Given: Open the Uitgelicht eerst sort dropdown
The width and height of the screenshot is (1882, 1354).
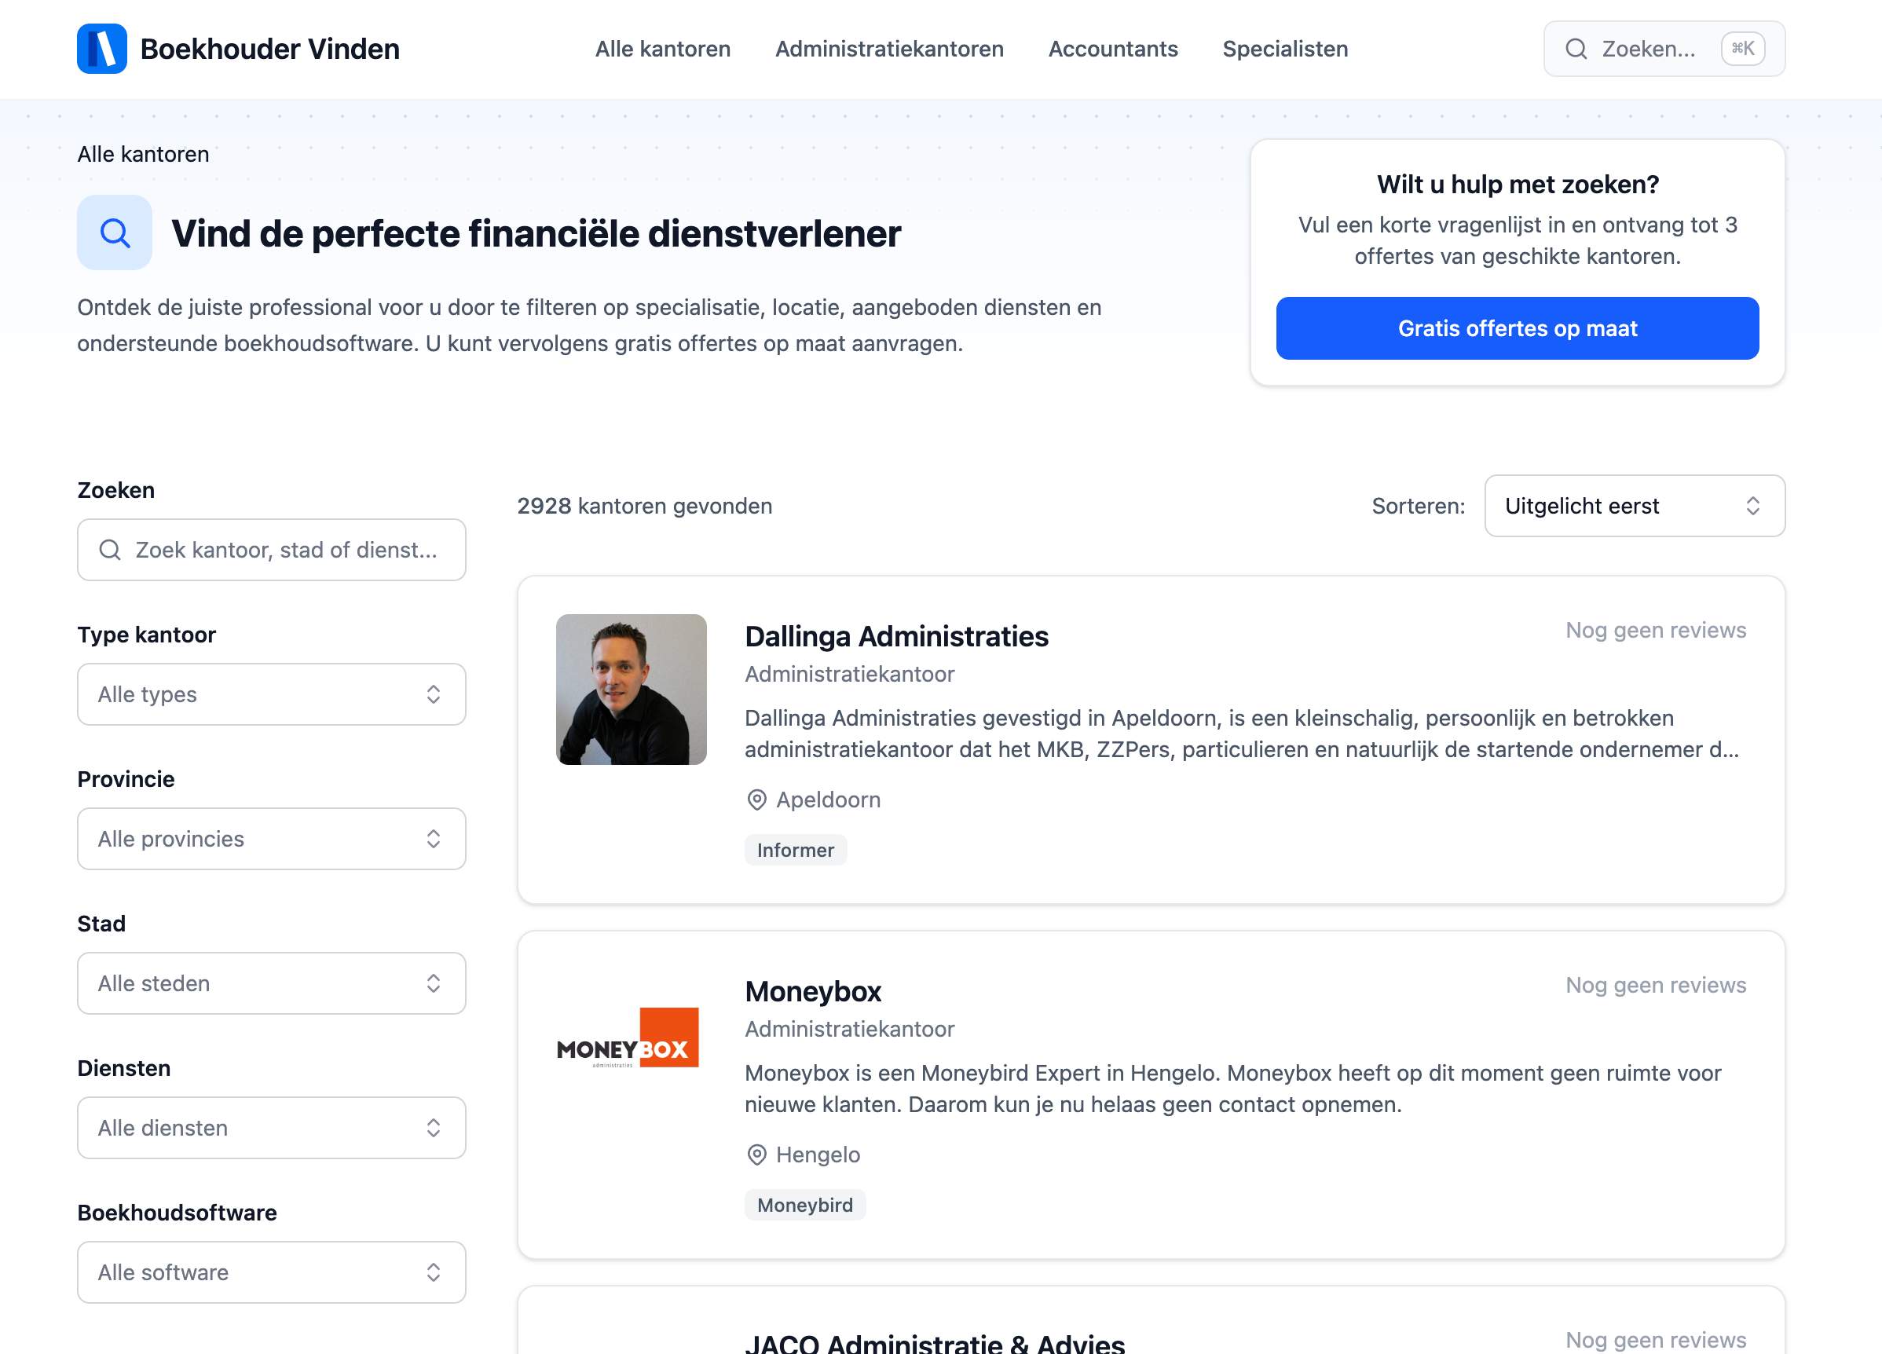Looking at the screenshot, I should [1632, 506].
